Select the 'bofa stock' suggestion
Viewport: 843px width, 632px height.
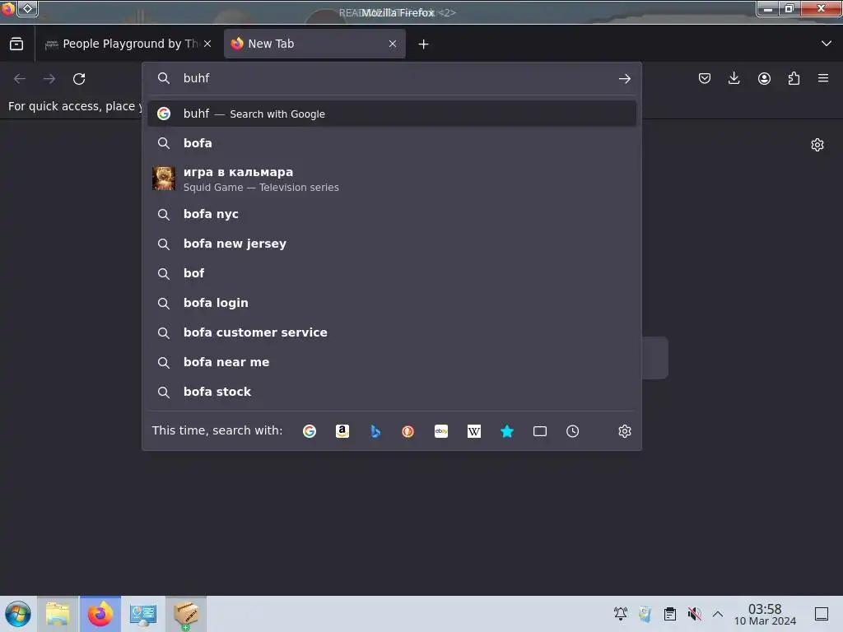(392, 392)
